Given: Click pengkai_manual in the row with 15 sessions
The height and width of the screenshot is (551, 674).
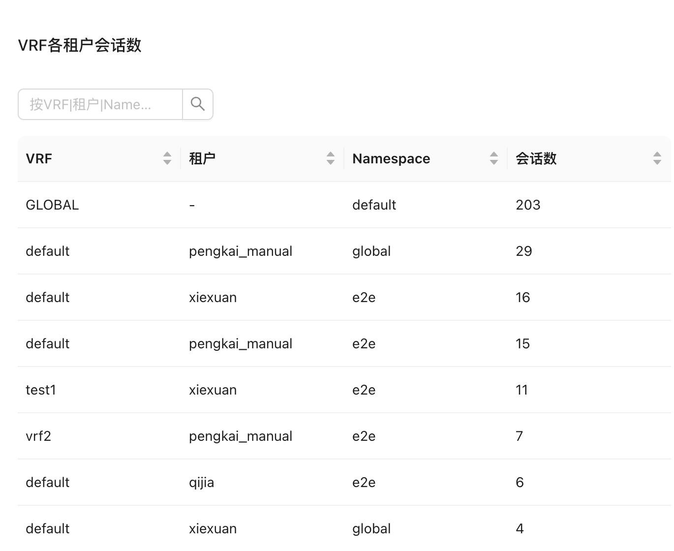Looking at the screenshot, I should click(x=241, y=344).
